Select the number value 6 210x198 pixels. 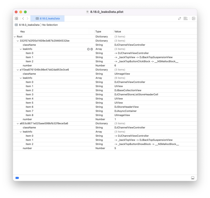coord(115,65)
